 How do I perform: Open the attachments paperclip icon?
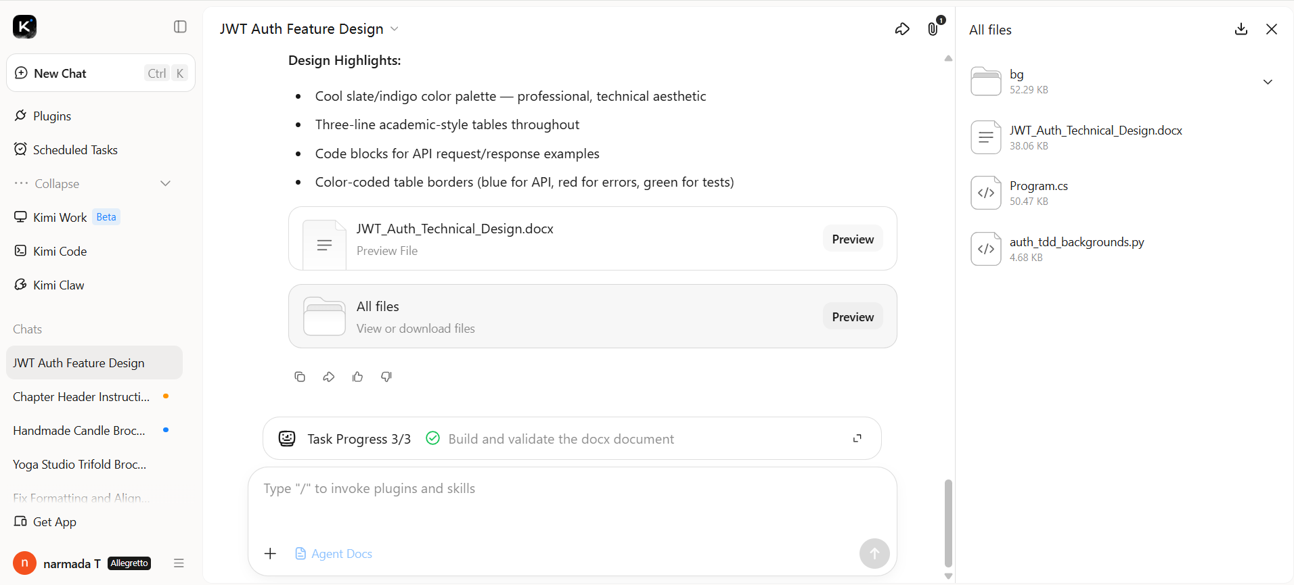[933, 29]
